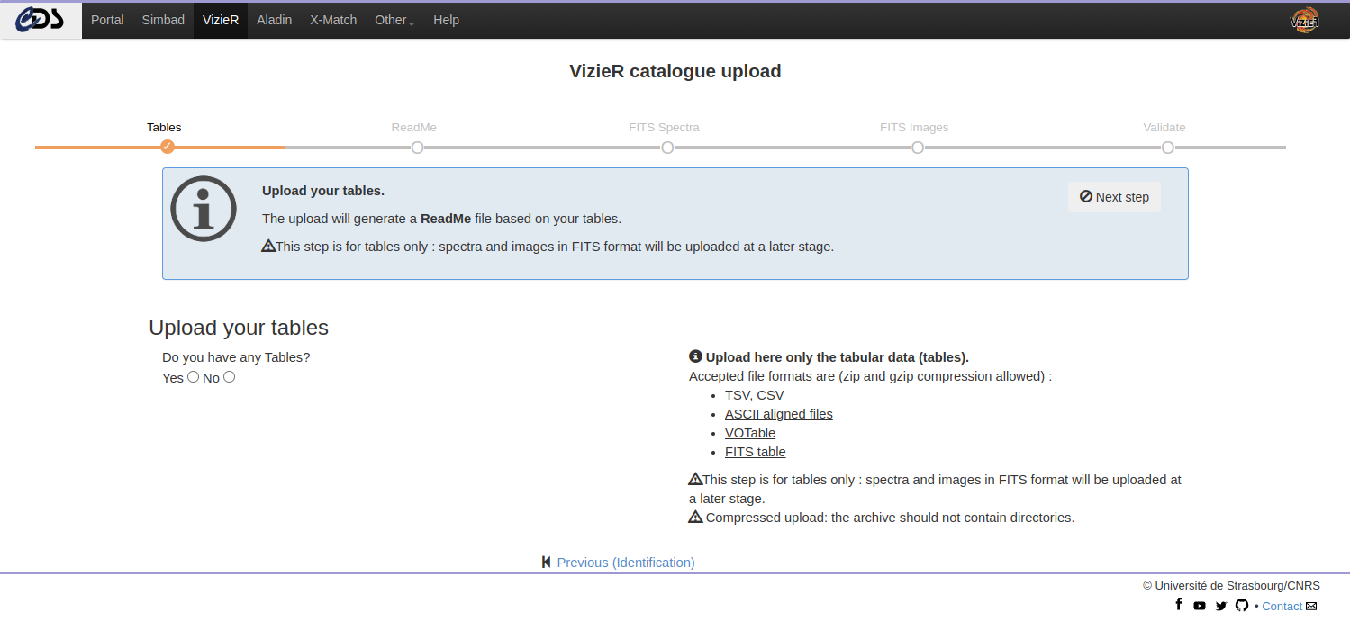Expand the Other dropdown menu
This screenshot has height=630, width=1350.
(394, 20)
